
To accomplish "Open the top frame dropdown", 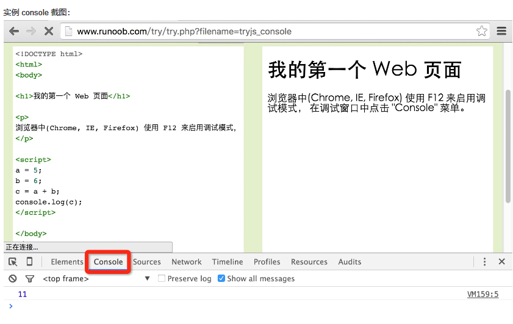I will coord(96,278).
